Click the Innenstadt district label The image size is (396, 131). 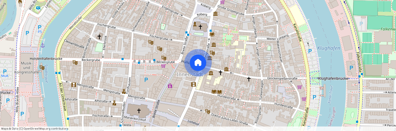click(x=190, y=74)
